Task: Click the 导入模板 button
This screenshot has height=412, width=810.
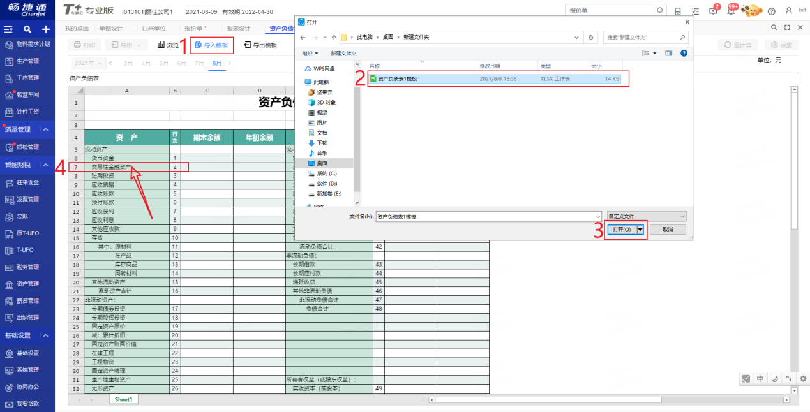Action: coord(211,45)
